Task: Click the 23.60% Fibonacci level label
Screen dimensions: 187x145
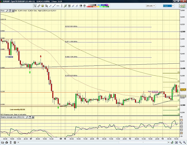Action: [x=71, y=76]
